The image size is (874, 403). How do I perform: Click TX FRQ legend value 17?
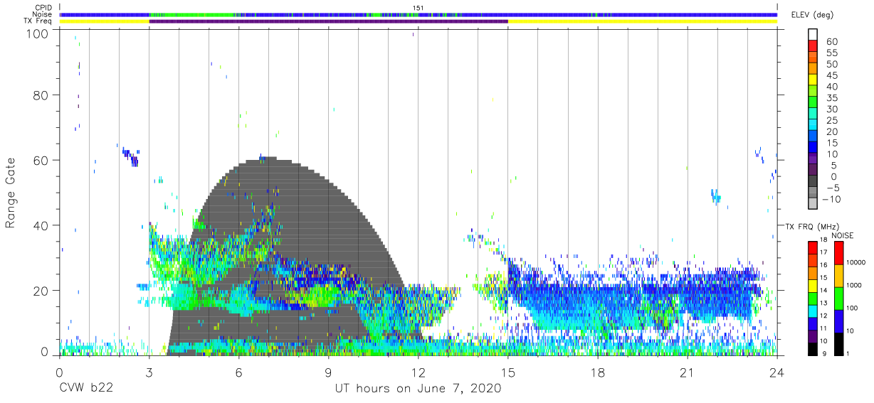[823, 252]
